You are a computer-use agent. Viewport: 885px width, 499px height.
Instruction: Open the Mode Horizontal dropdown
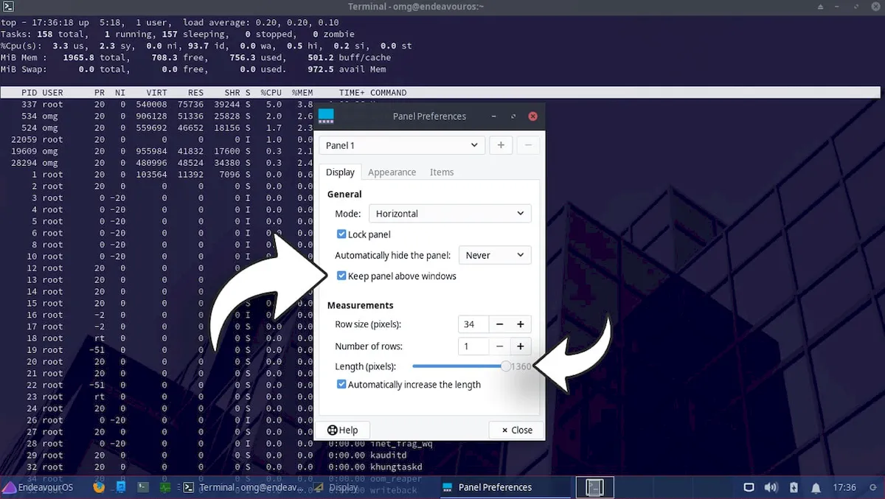450,213
